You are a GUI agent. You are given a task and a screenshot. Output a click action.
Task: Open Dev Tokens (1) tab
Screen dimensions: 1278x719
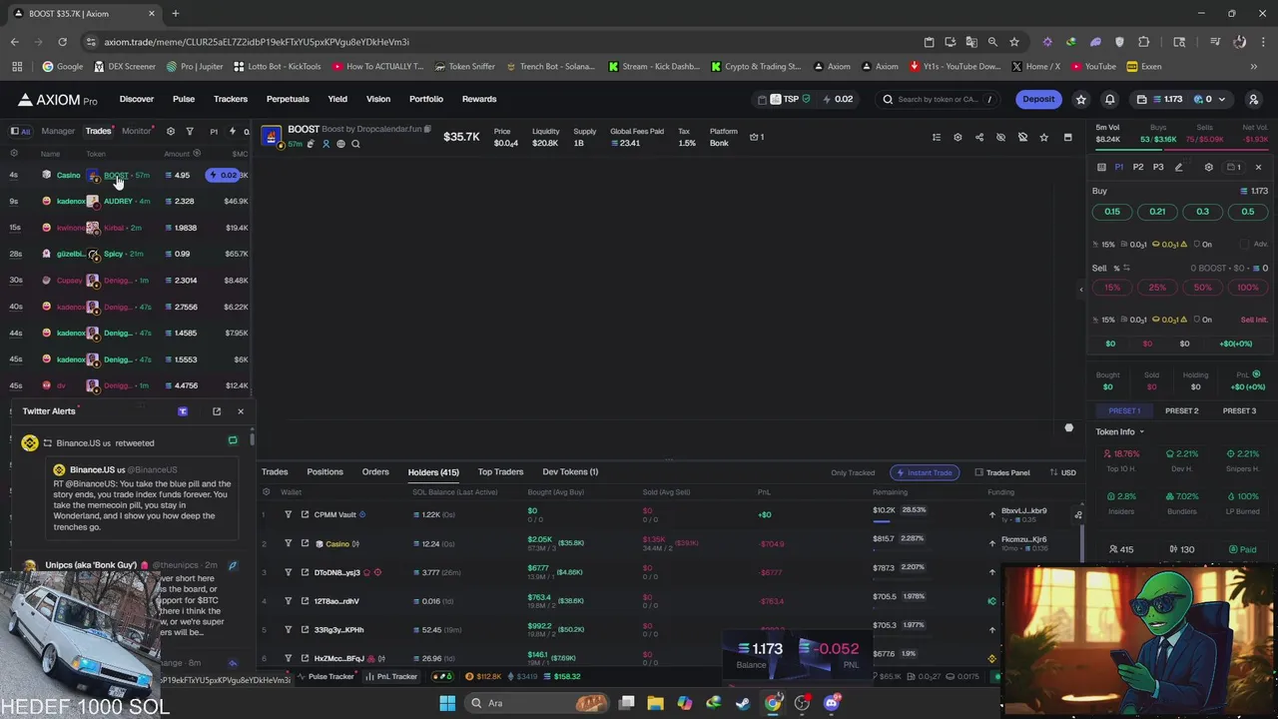(570, 471)
